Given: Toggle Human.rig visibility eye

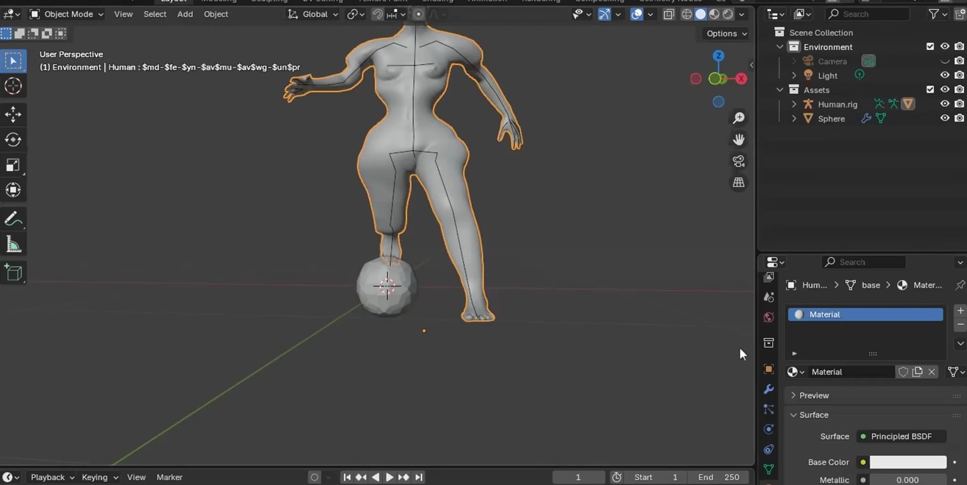Looking at the screenshot, I should (944, 104).
